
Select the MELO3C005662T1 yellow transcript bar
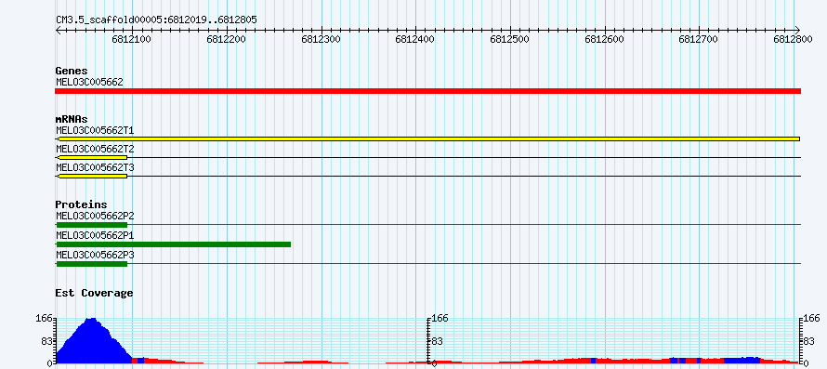click(427, 138)
